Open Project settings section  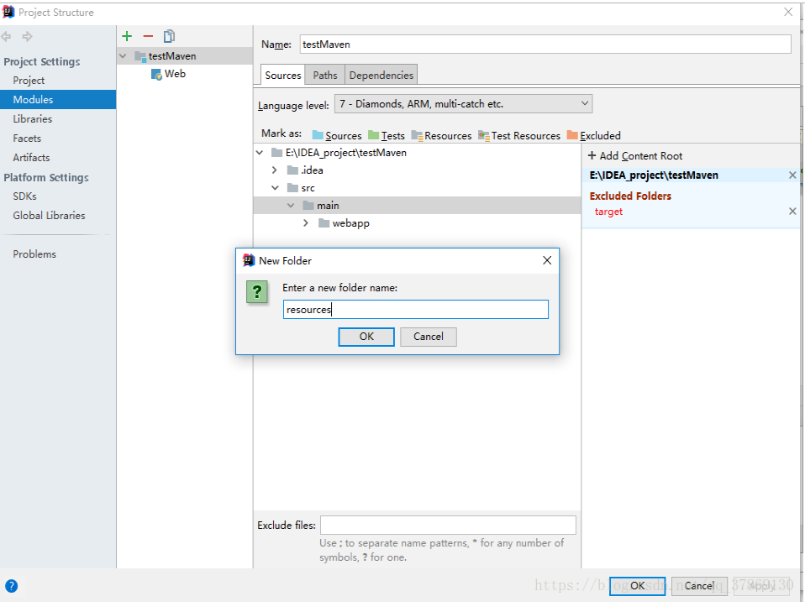coord(29,81)
